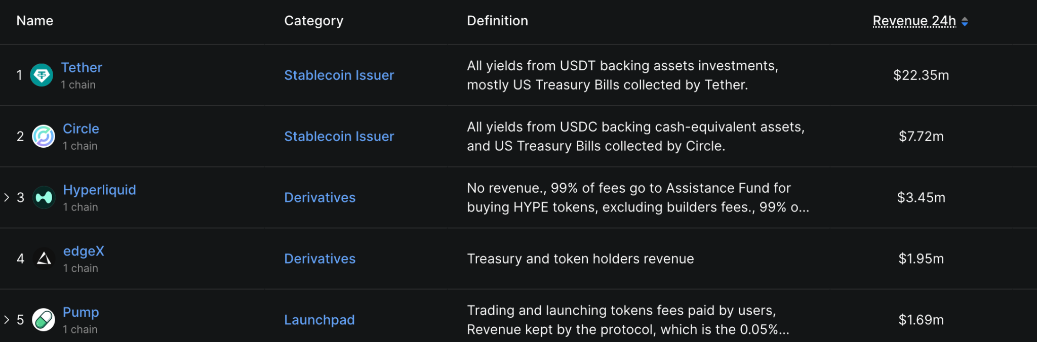Click the edgeX logo icon

(44, 259)
